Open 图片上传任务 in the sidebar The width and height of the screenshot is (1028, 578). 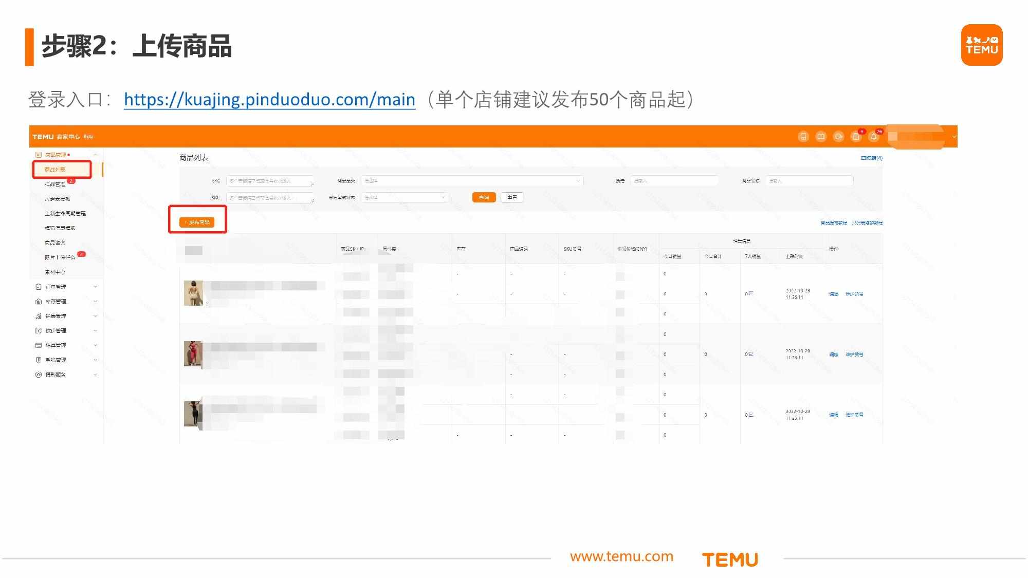pos(60,257)
